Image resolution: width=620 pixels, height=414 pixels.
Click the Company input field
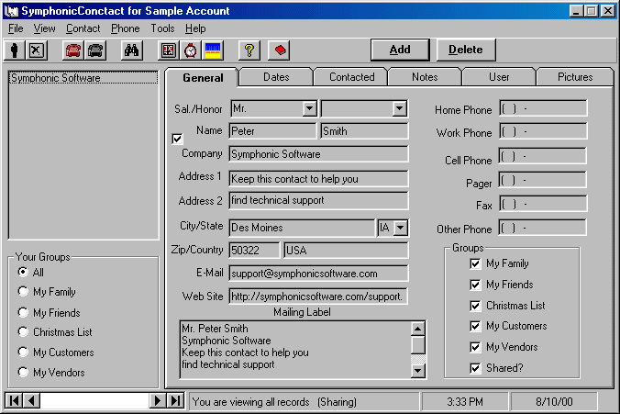click(x=318, y=154)
